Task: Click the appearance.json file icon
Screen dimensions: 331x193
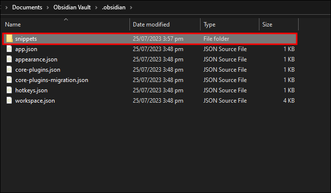Action: [9, 59]
